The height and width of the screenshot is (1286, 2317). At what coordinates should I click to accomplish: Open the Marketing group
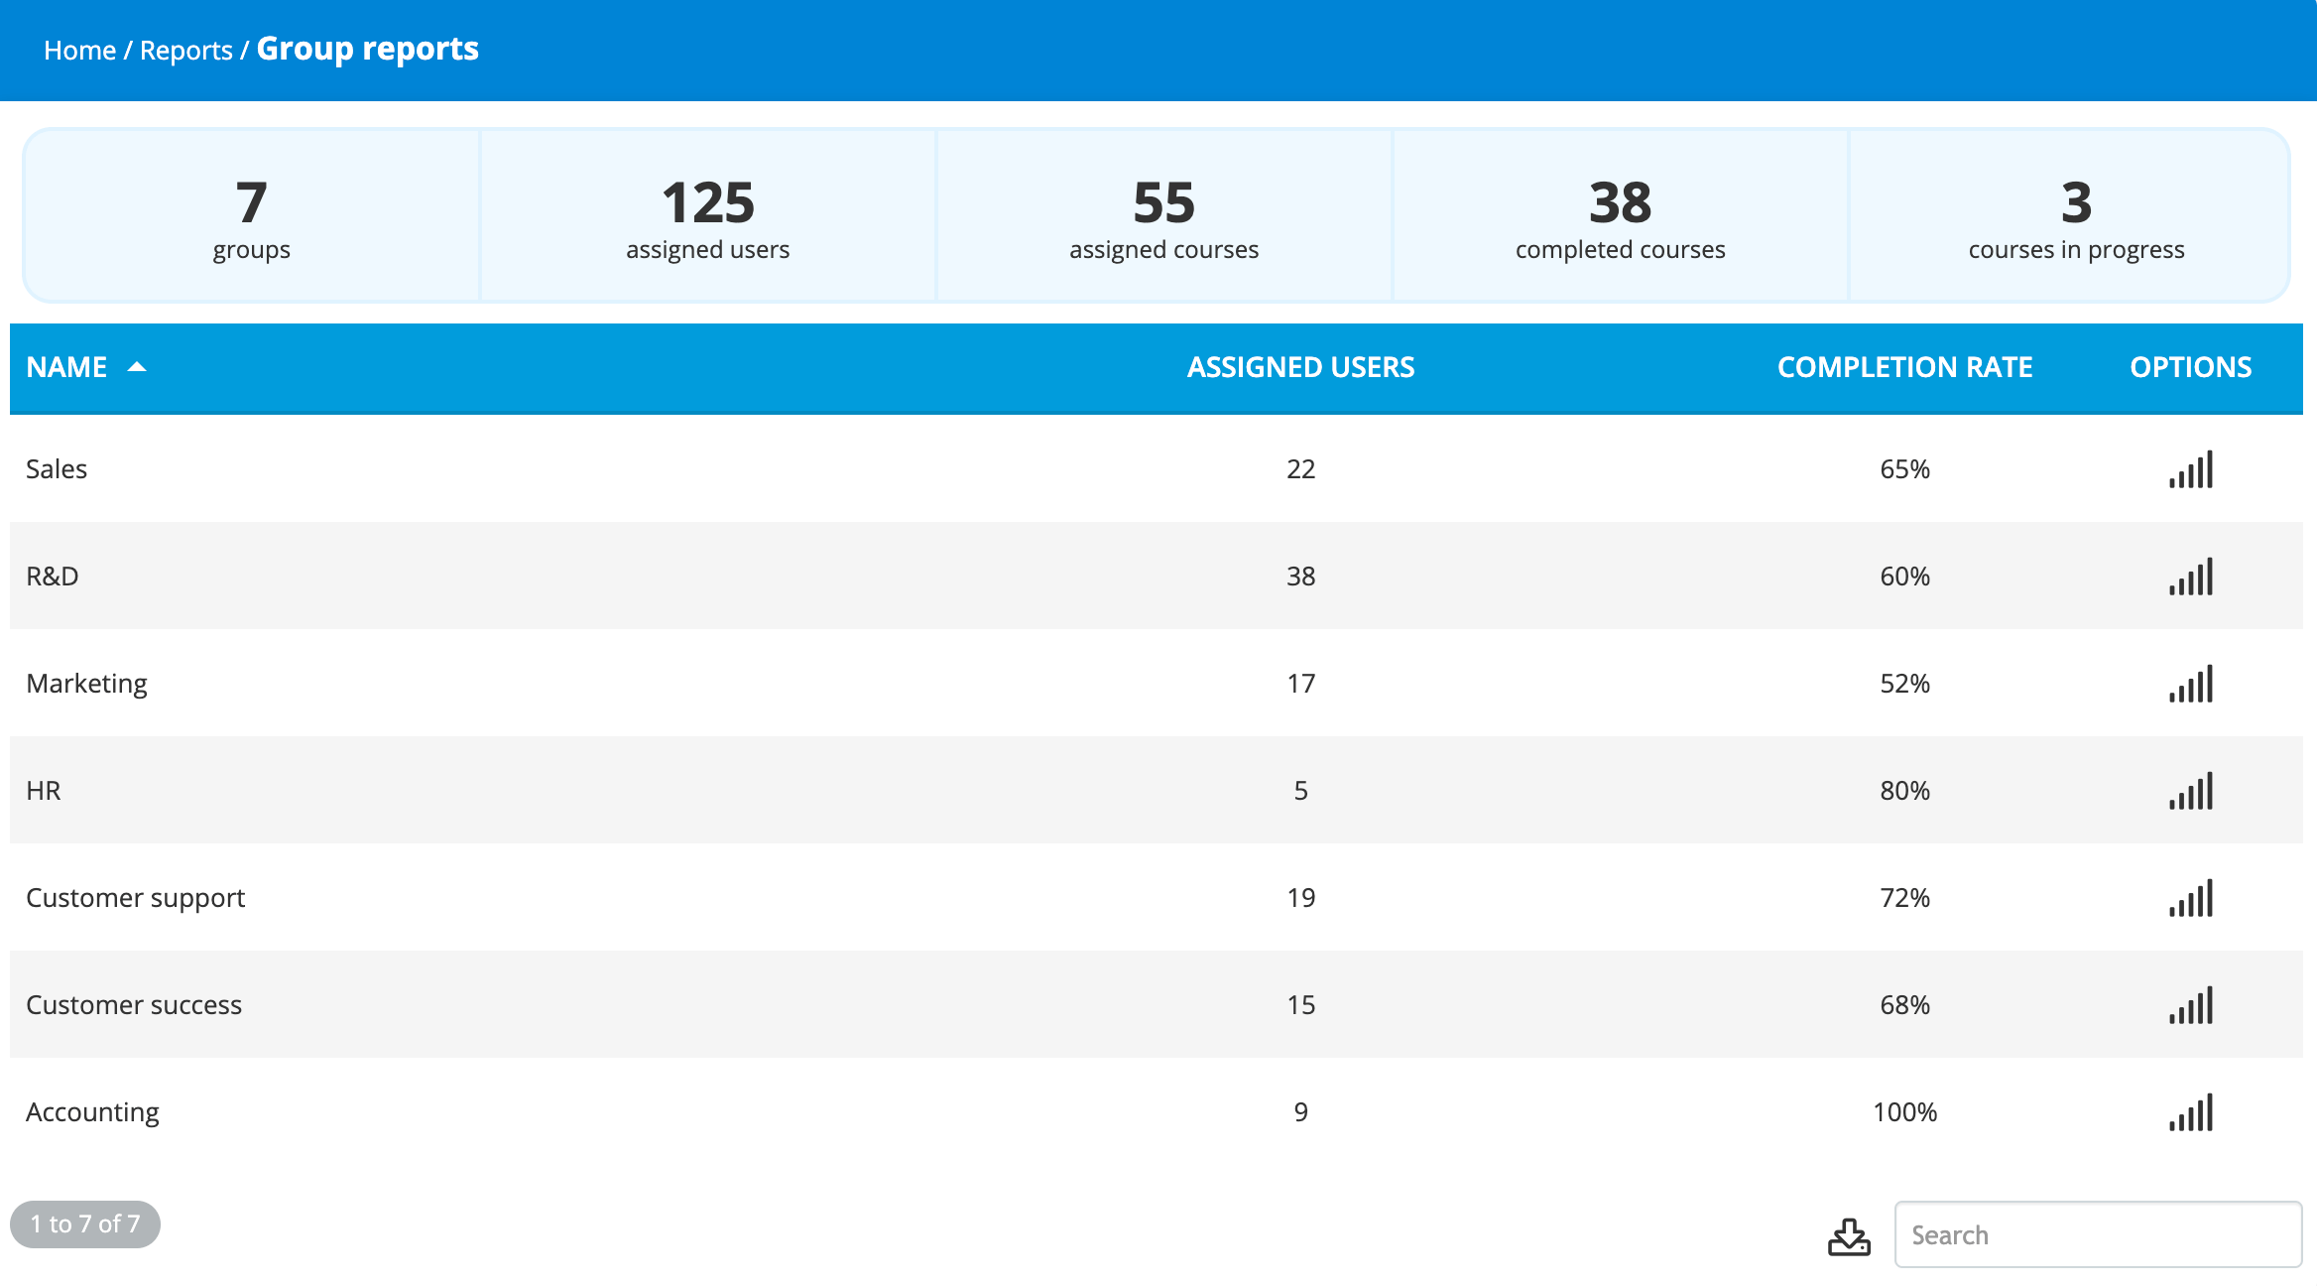pyautogui.click(x=86, y=684)
